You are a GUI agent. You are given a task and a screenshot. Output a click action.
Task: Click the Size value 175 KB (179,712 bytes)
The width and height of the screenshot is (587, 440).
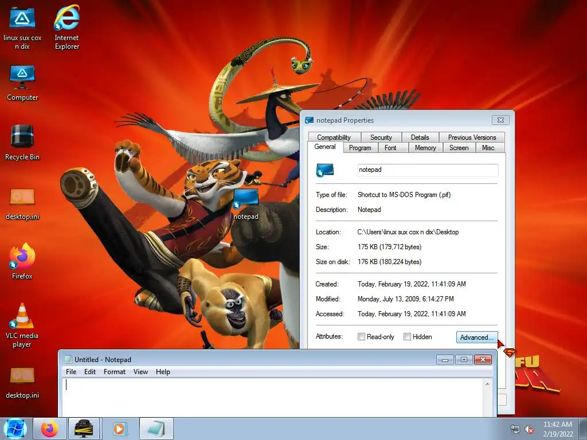coord(389,247)
